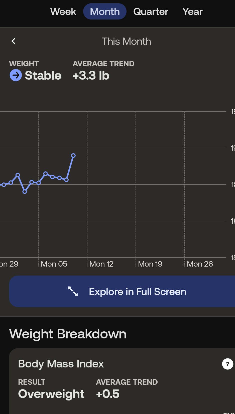
Task: Switch to the Week tab
Action: (63, 12)
